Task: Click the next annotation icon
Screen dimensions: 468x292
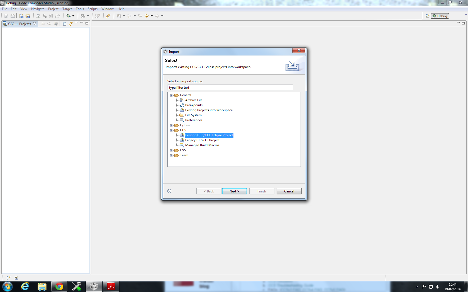Action: coord(119,16)
